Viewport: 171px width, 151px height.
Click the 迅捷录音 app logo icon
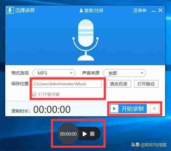tap(10, 10)
